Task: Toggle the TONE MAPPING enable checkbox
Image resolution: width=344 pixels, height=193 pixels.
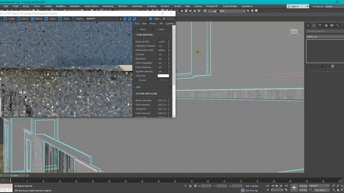Action: tap(170, 35)
